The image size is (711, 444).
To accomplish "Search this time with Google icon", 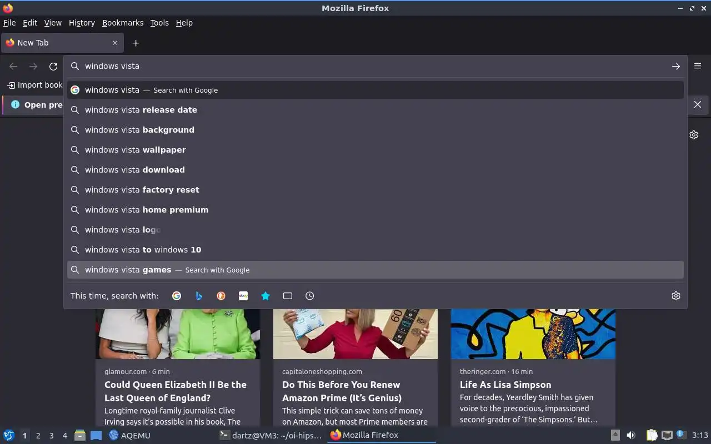I will tap(177, 296).
